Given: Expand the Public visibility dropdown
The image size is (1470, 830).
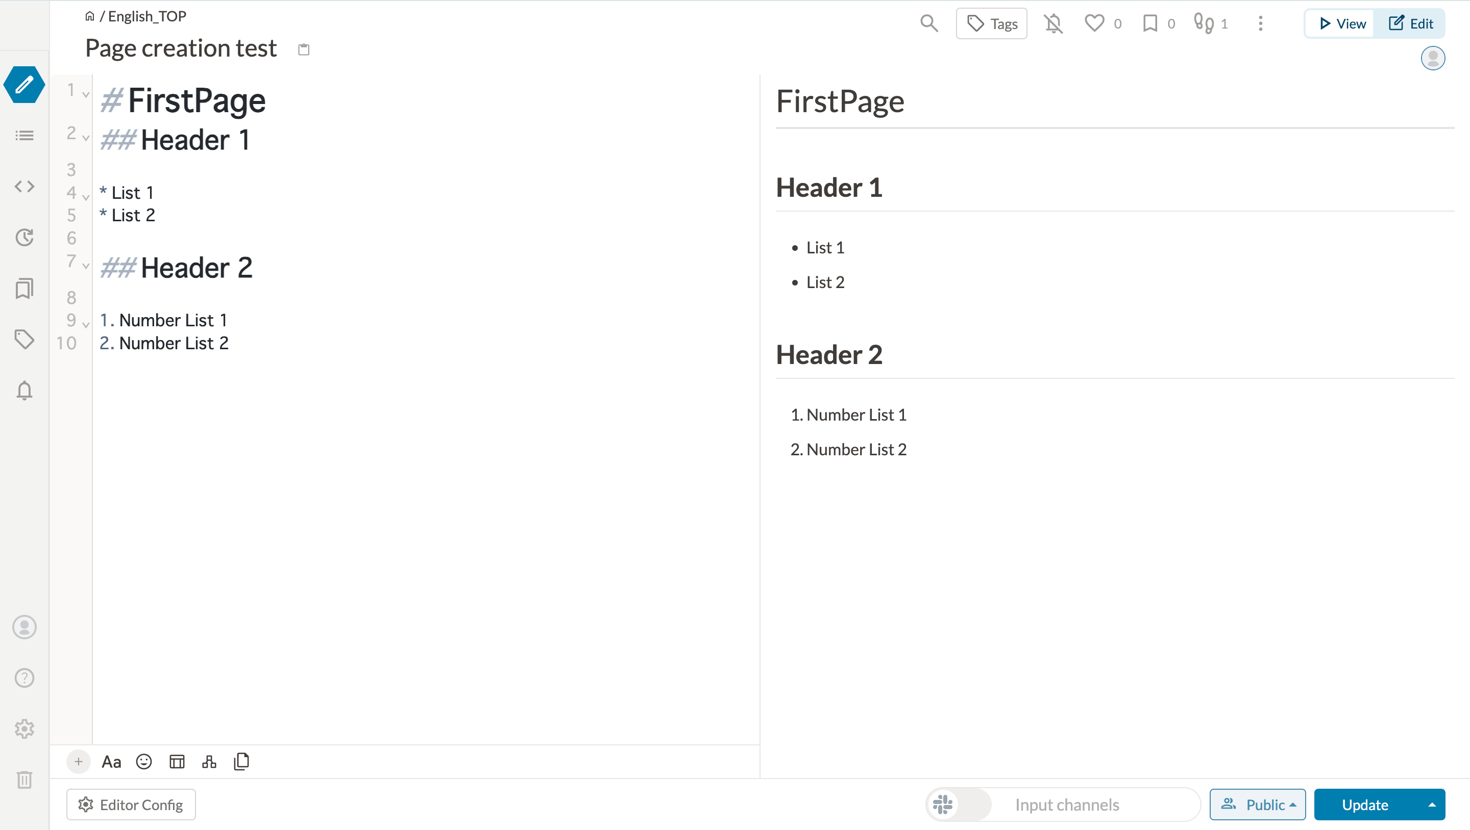Looking at the screenshot, I should [1258, 805].
